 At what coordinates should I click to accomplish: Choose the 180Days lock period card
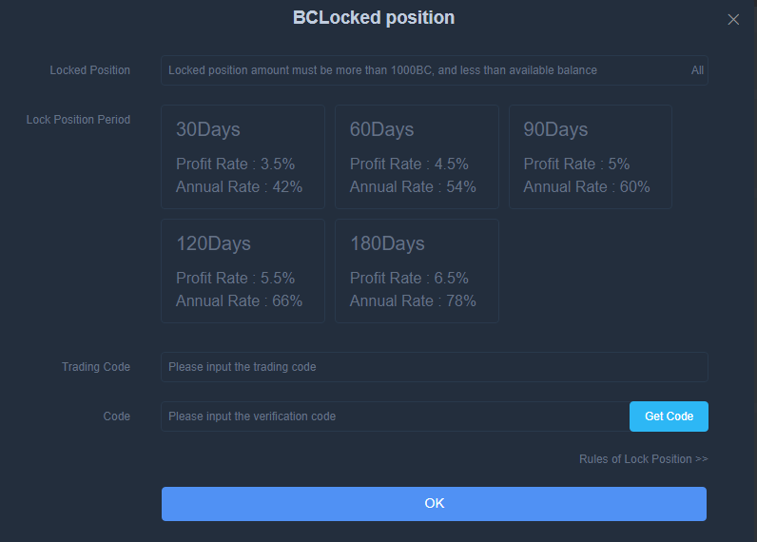tap(417, 270)
